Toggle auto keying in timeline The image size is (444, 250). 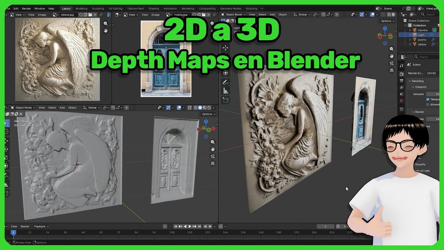(x=165, y=226)
